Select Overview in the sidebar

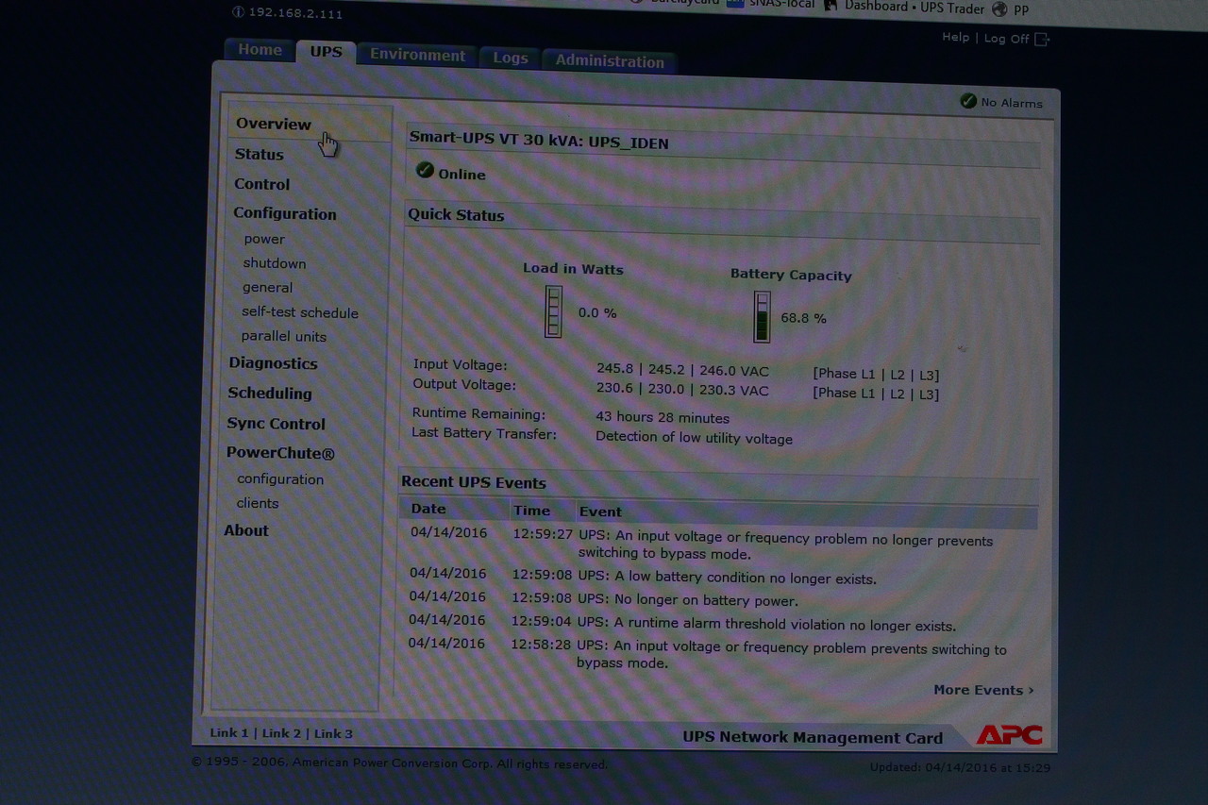pyautogui.click(x=273, y=124)
